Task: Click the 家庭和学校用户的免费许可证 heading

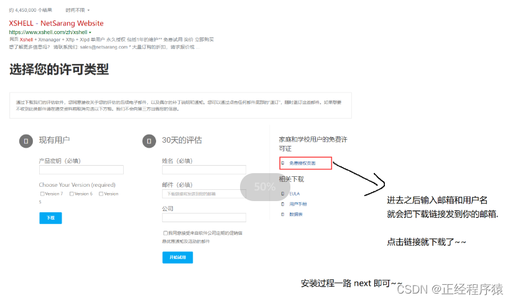Action: tap(313, 144)
